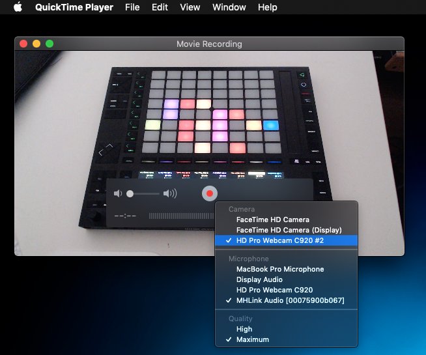This screenshot has height=355, width=426.
Task: Click the Movie Recording title text
Action: point(209,44)
